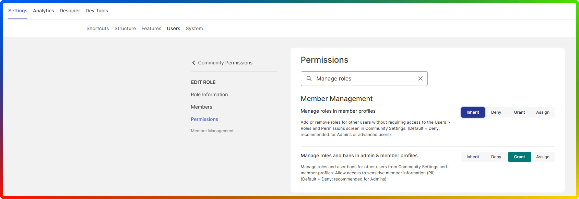Image resolution: width=579 pixels, height=199 pixels.
Task: Open the Dev Tools tab
Action: pyautogui.click(x=97, y=11)
